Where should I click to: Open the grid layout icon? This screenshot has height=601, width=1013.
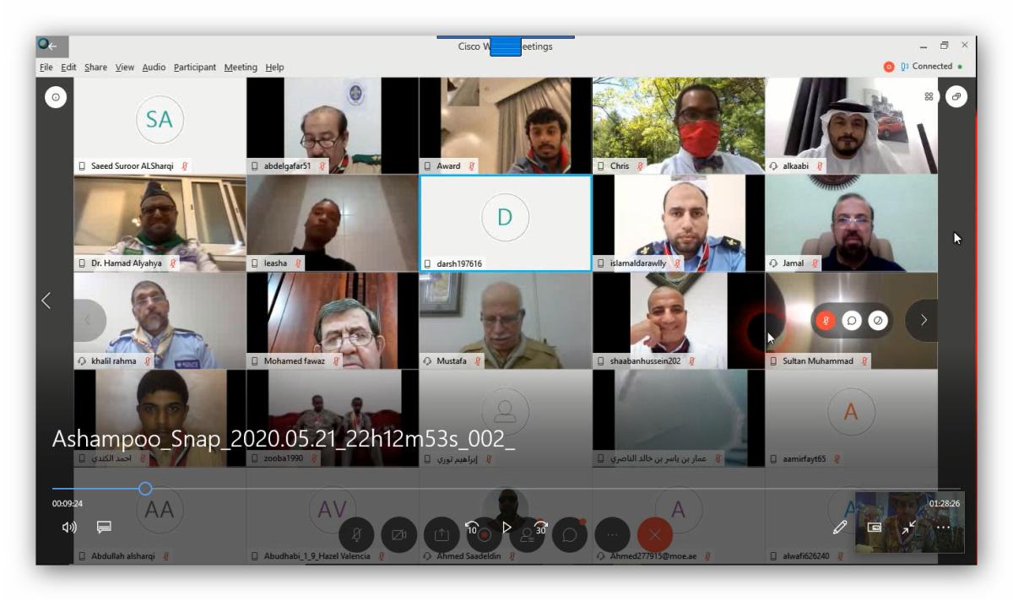coord(929,97)
